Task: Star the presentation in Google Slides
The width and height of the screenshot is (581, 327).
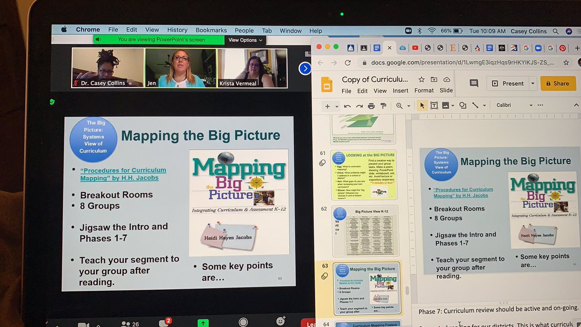Action: 421,79
